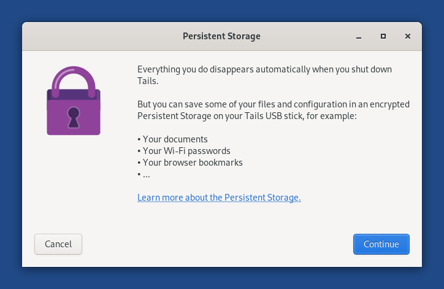Click empty title bar area left of the title

98,36
